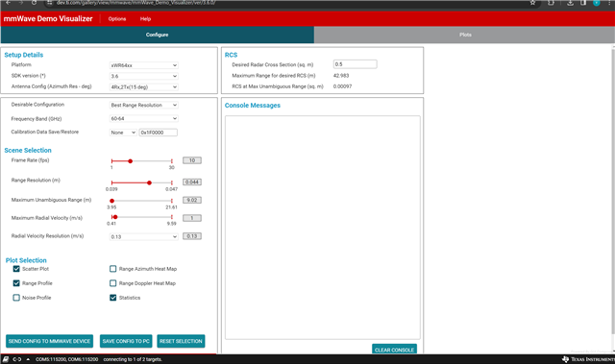Screen dimensions: 615x364
Task: Click the RCS panel heading
Action: [x=231, y=55]
